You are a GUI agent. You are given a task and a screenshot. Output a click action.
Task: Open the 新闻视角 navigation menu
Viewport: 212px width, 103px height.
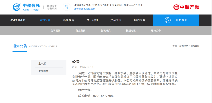pyautogui.click(x=69, y=20)
